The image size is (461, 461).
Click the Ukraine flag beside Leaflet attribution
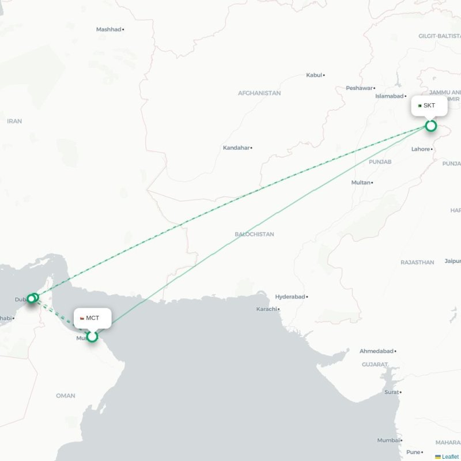pyautogui.click(x=438, y=456)
